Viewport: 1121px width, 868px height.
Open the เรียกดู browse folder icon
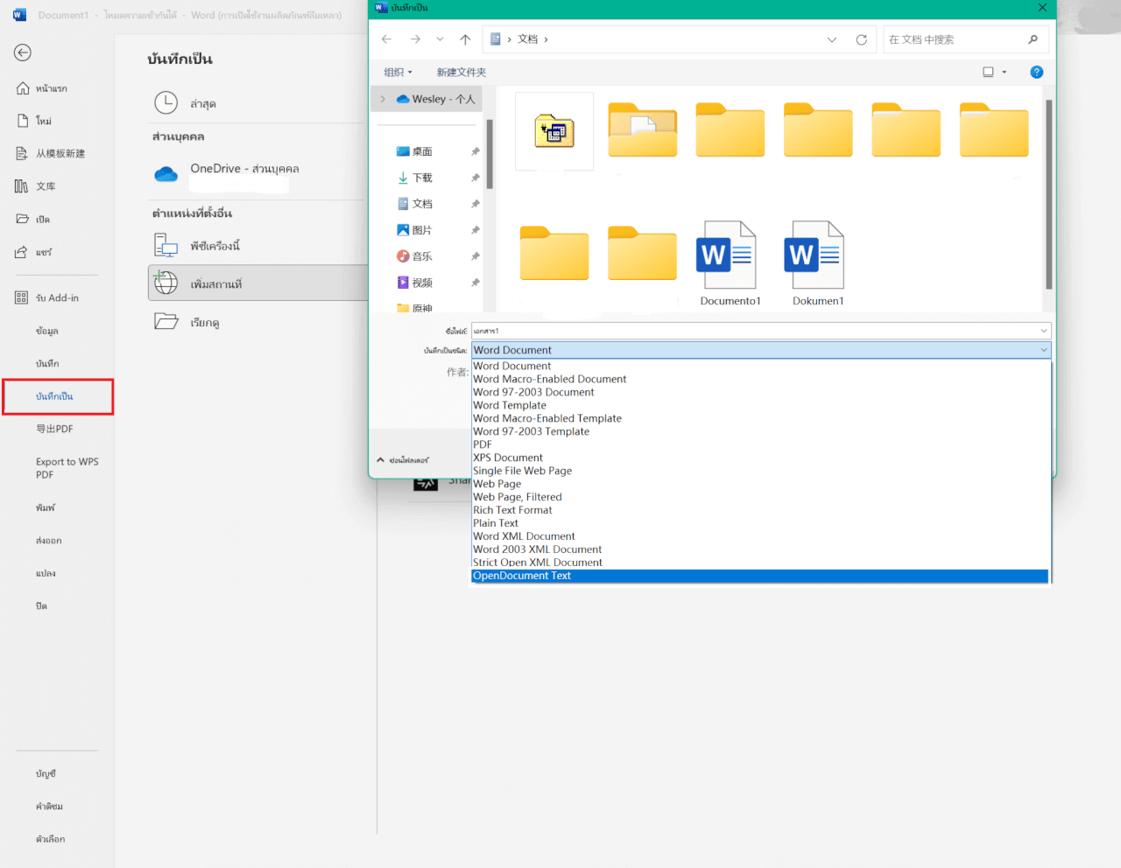[166, 321]
